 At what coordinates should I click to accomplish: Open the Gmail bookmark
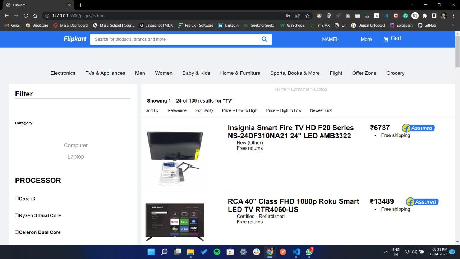click(13, 25)
